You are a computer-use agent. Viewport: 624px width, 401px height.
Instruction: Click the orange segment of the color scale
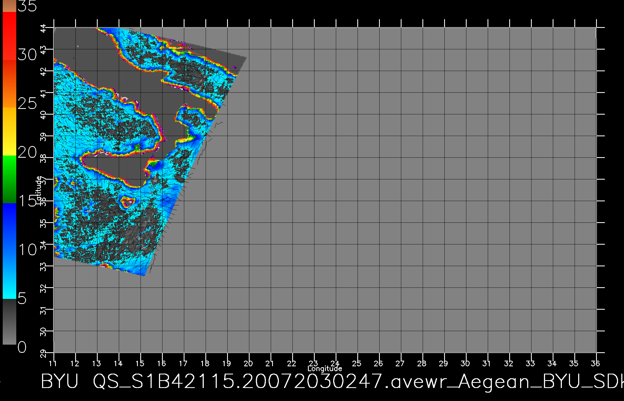pos(9,84)
